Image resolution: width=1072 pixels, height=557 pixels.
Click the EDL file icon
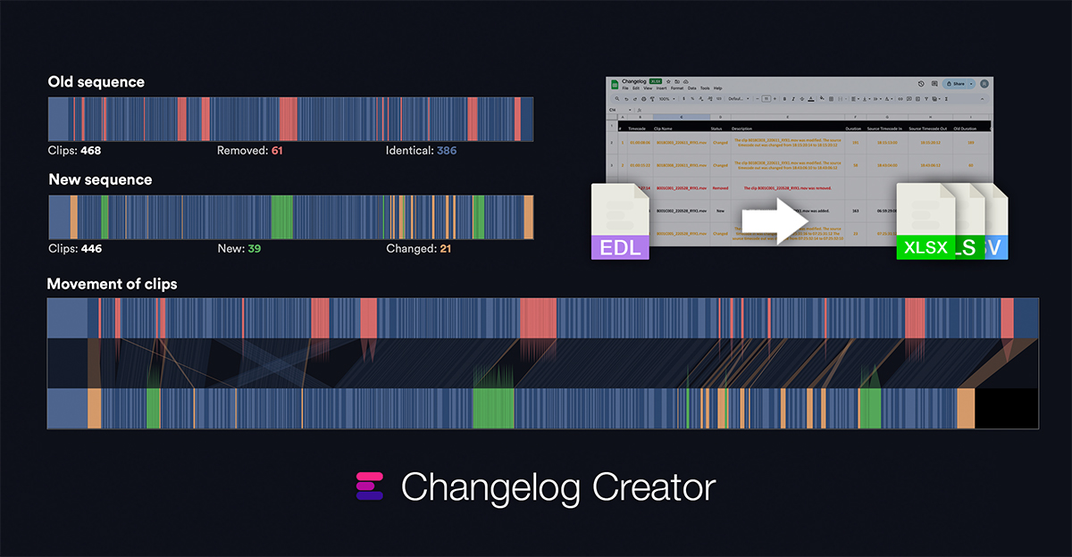pos(621,222)
